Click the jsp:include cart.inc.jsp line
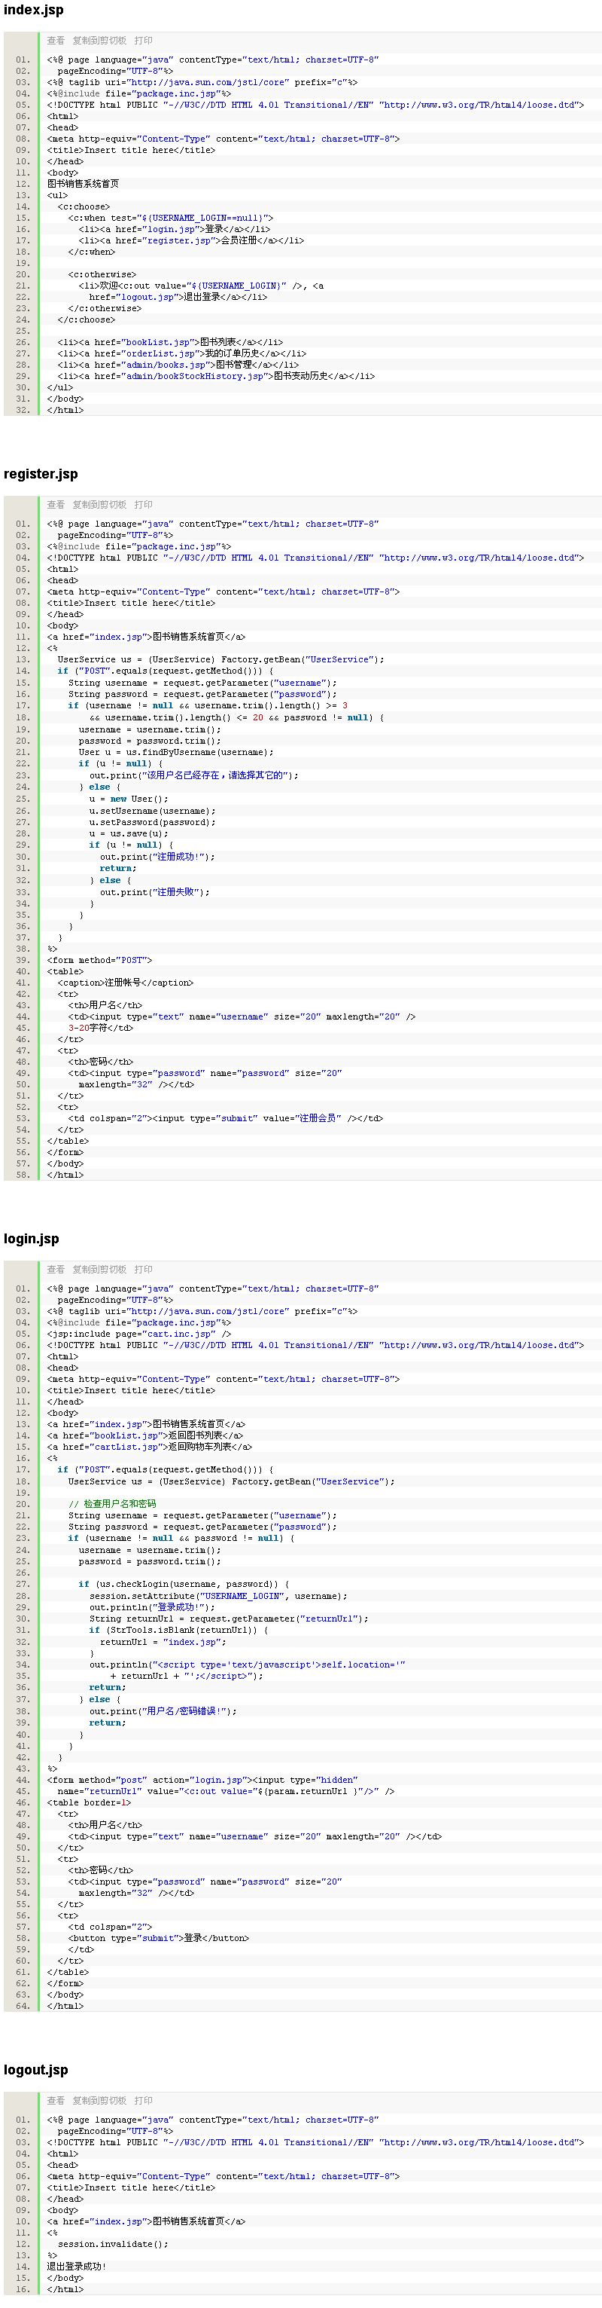 coord(138,1334)
